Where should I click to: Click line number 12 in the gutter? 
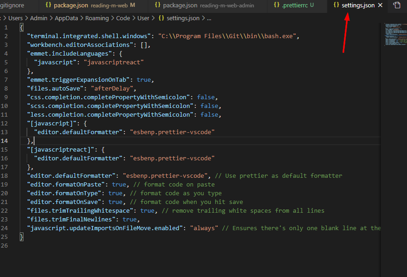click(x=5, y=124)
